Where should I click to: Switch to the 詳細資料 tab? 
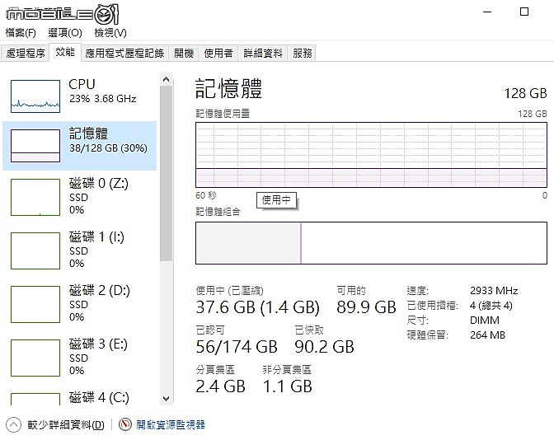[x=262, y=53]
